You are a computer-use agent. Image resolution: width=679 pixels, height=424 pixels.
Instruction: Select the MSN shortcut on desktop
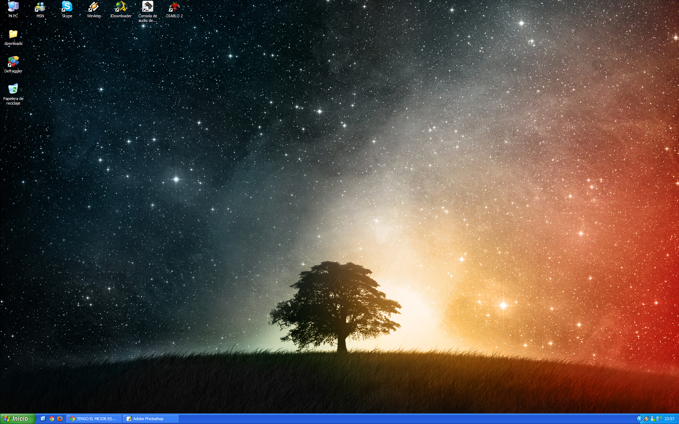pyautogui.click(x=40, y=10)
